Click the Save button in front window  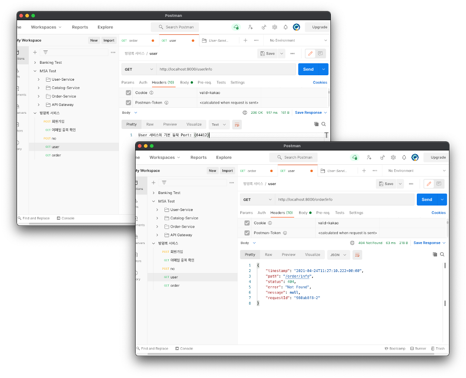(386, 184)
